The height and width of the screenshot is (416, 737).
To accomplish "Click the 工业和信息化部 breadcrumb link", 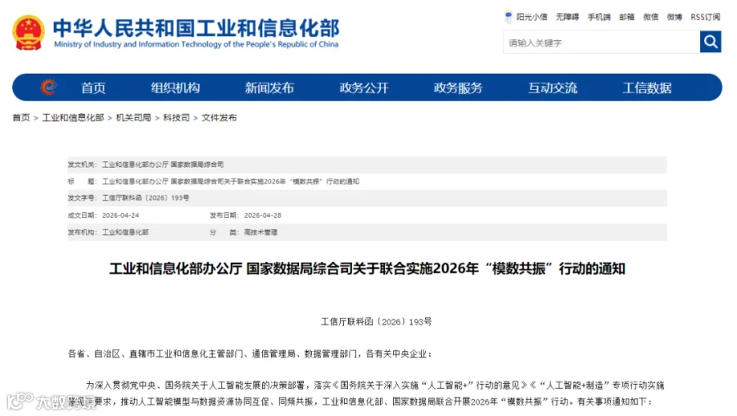I will coord(73,118).
